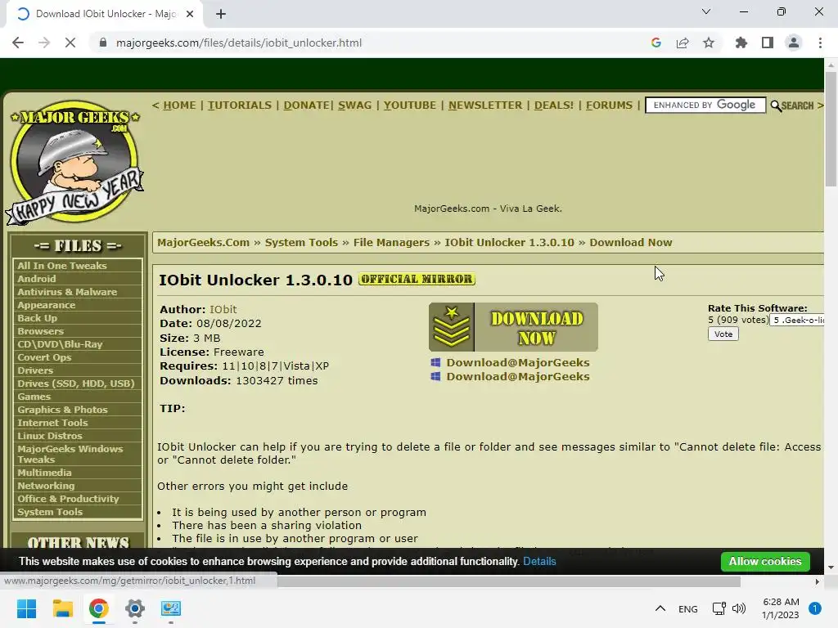Close the Download IObit Unlocker tab
Viewport: 838px width, 628px height.
point(190,14)
